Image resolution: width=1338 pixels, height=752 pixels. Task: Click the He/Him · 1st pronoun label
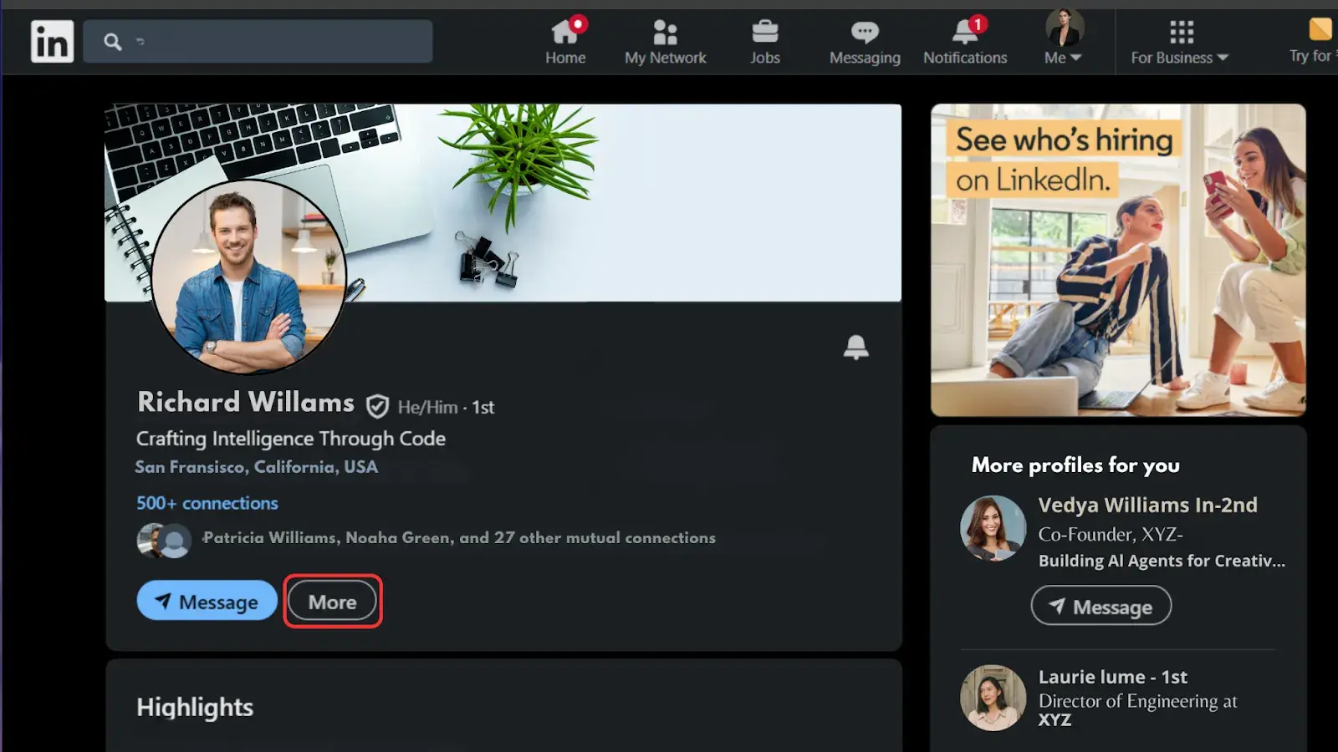click(x=446, y=407)
